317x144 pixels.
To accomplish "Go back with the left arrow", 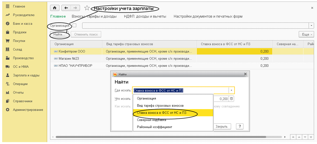I will coord(66,8).
